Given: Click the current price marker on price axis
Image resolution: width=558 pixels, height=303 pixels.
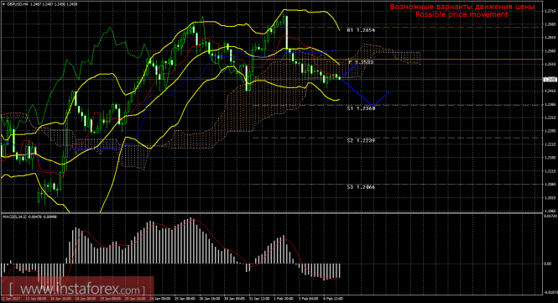Looking at the screenshot, I should pos(550,80).
